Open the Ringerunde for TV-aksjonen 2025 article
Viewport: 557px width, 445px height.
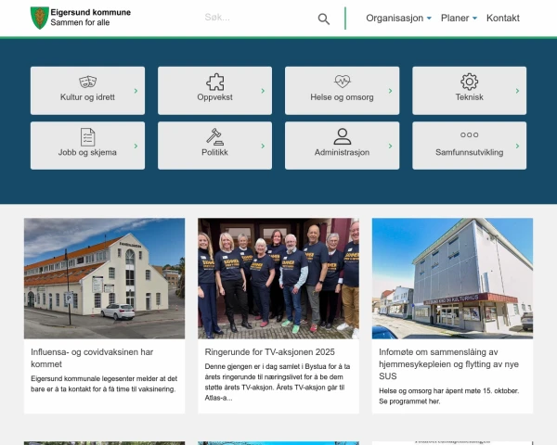[258, 352]
